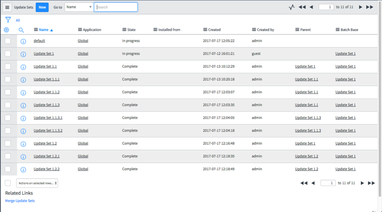Sort by the Application column header
Image resolution: width=382 pixels, height=212 pixels.
tap(92, 30)
